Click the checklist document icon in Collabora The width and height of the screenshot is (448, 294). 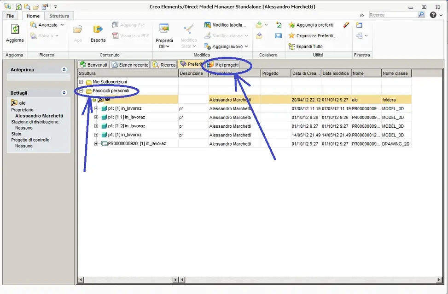tap(279, 25)
